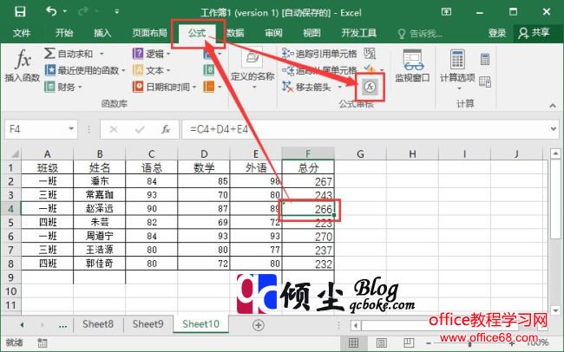Click the 计算工作表 icon
The image size is (564, 352).
click(x=485, y=81)
